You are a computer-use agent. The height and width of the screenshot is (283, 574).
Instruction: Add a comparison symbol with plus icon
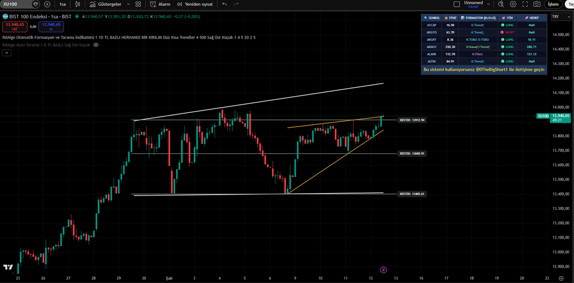pos(47,4)
